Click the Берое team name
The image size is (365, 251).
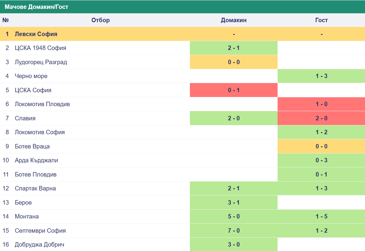click(23, 203)
